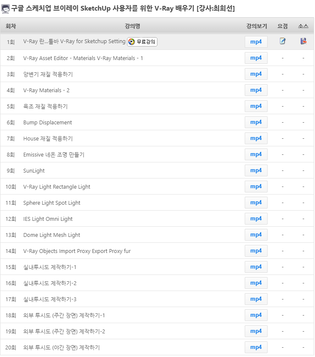Select lesson title SunLight
The width and height of the screenshot is (315, 357).
(x=34, y=171)
